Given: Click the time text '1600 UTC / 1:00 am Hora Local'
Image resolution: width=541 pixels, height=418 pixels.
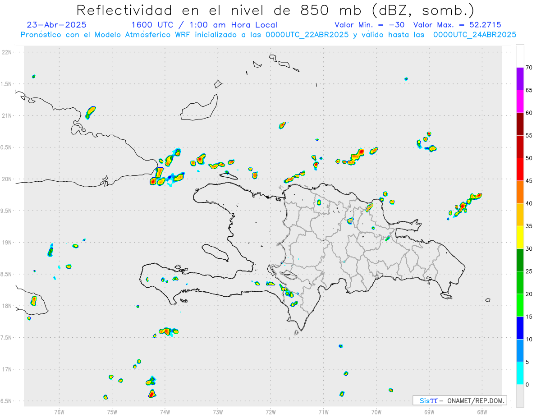Looking at the screenshot, I should (x=204, y=25).
